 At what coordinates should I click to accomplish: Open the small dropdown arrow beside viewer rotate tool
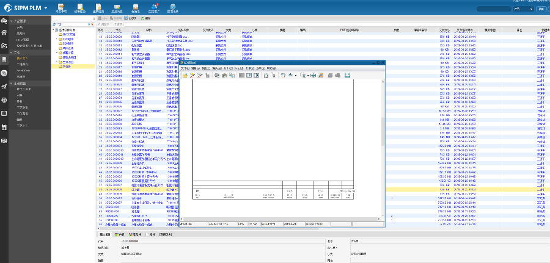click(297, 76)
